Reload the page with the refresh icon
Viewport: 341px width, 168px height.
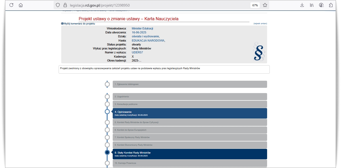pyautogui.click(x=11, y=5)
